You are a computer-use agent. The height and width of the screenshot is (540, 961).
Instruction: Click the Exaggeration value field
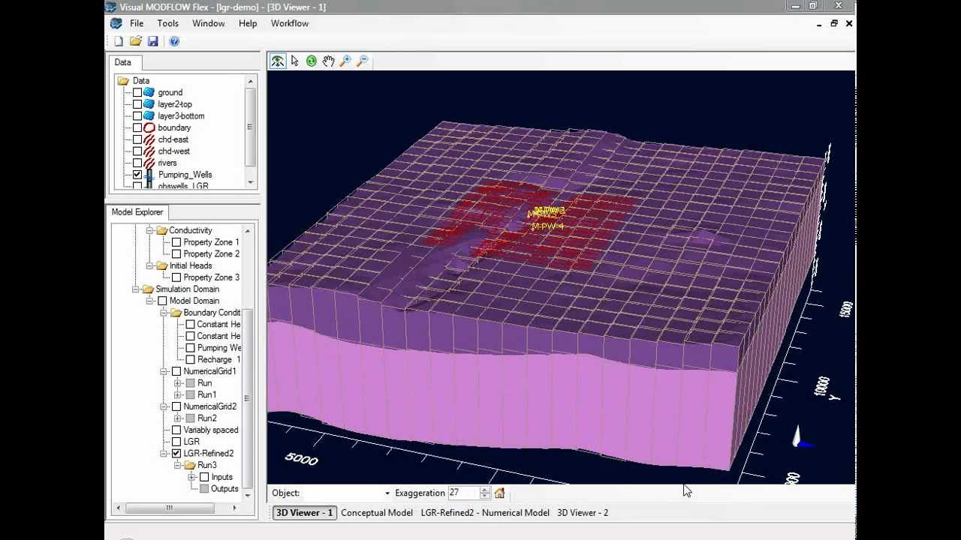click(463, 493)
